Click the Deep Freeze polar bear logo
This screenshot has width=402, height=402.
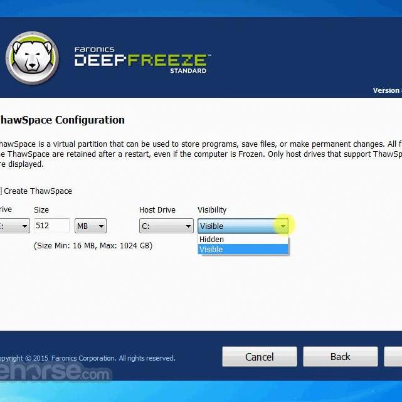click(x=32, y=58)
